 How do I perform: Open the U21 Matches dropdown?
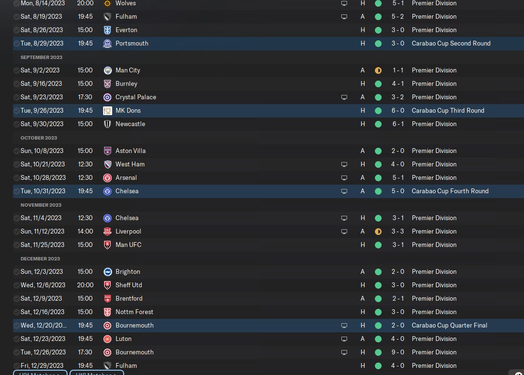(x=40, y=373)
